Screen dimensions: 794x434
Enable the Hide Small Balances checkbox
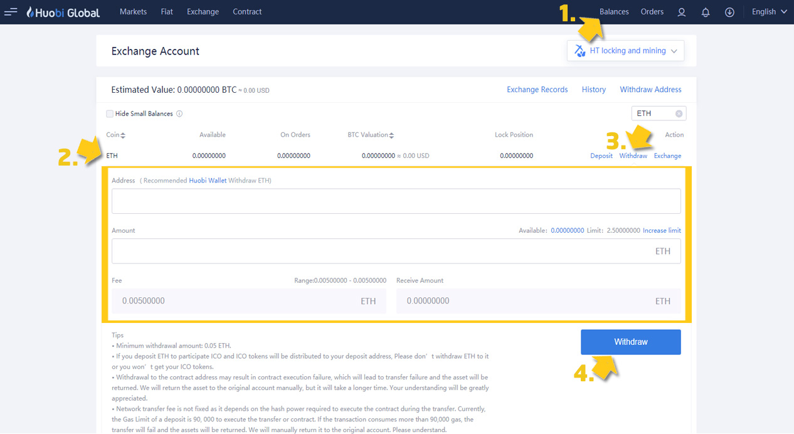(108, 114)
